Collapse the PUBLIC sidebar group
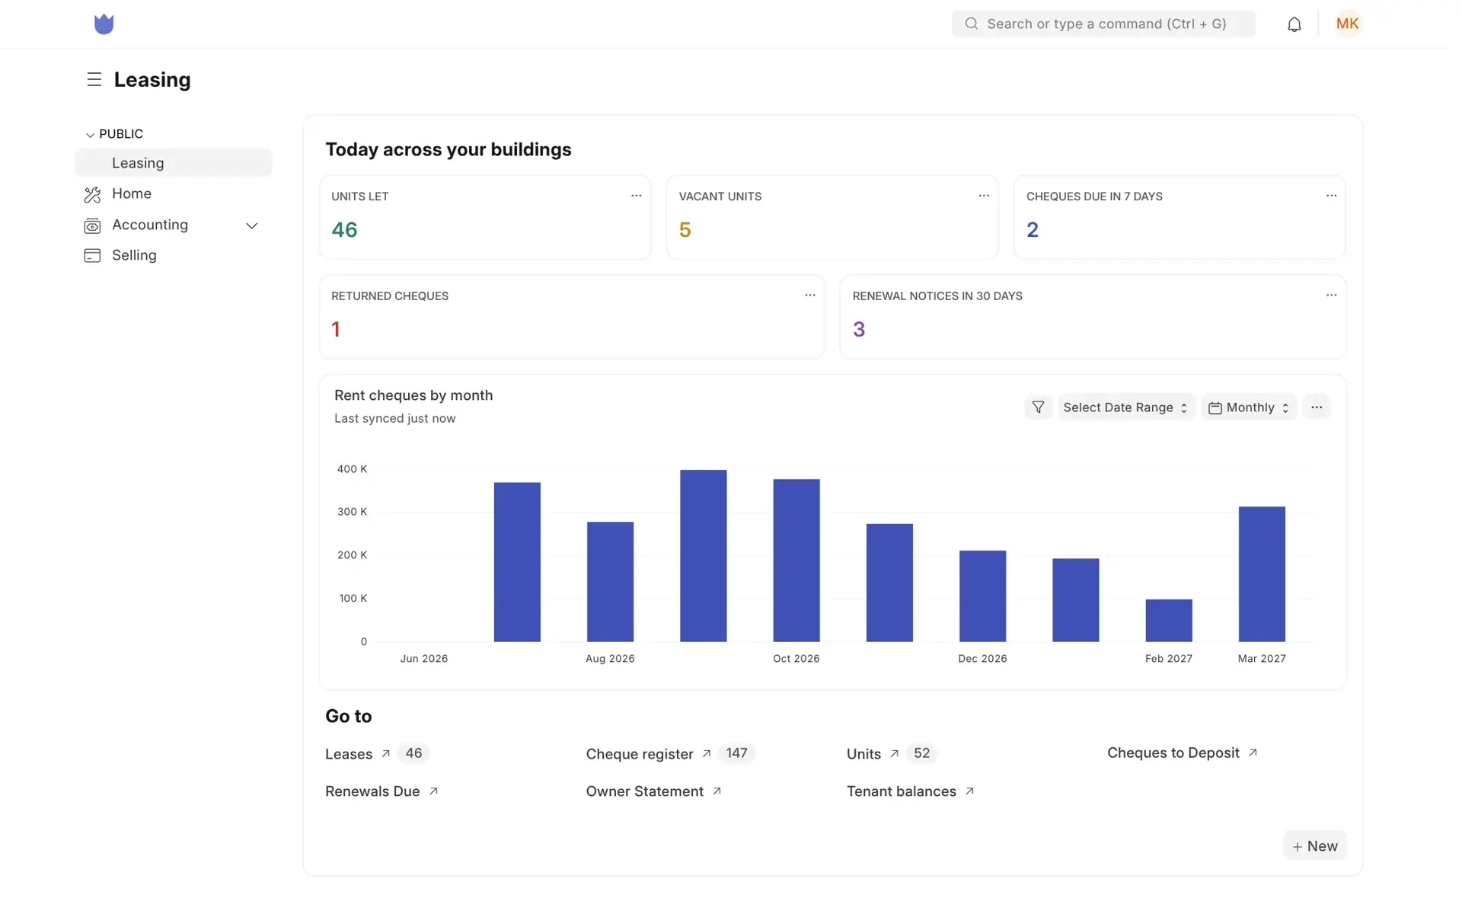 click(x=114, y=134)
